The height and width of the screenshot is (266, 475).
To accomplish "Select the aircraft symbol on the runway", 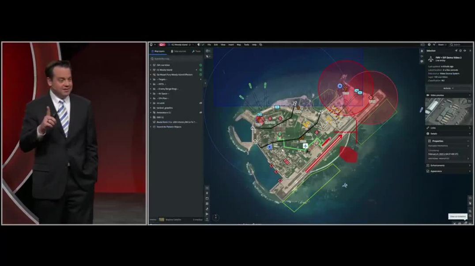I will [305, 146].
